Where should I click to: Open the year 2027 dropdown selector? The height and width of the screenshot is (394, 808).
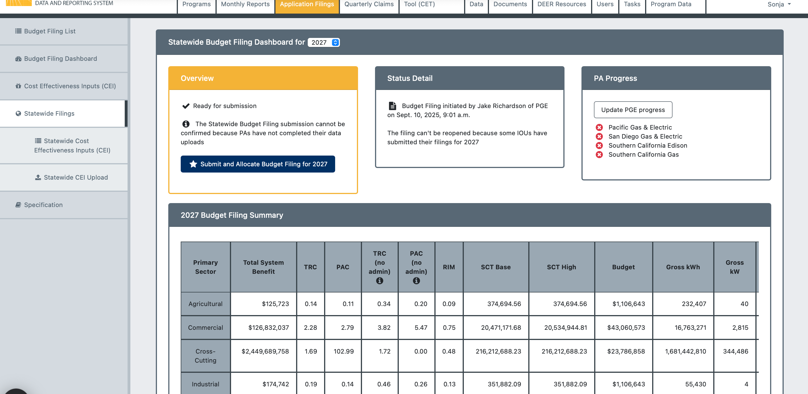[324, 42]
